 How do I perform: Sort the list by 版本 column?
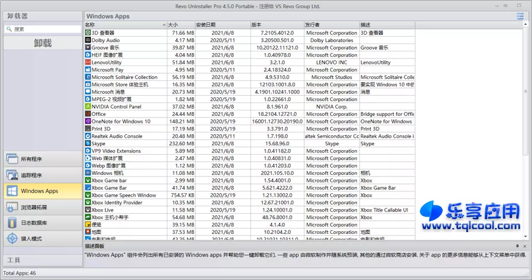point(277,25)
